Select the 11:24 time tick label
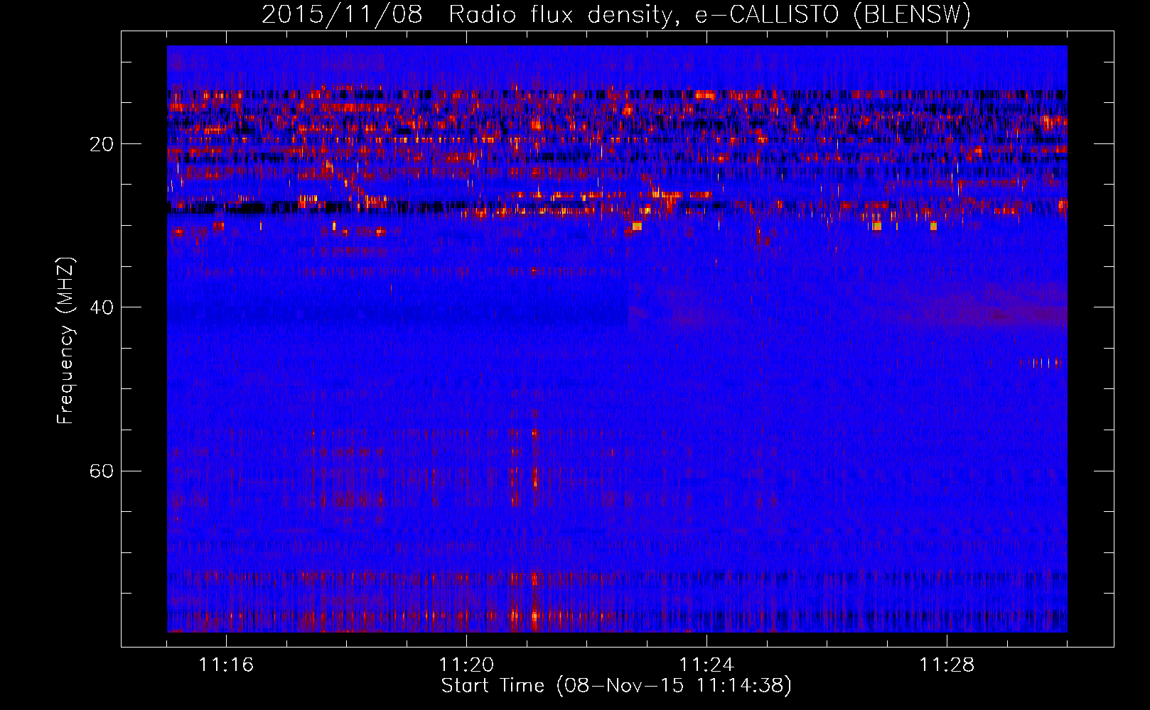 tap(706, 665)
